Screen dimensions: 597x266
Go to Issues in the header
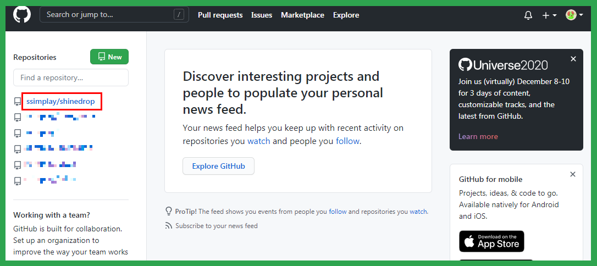[x=262, y=15]
